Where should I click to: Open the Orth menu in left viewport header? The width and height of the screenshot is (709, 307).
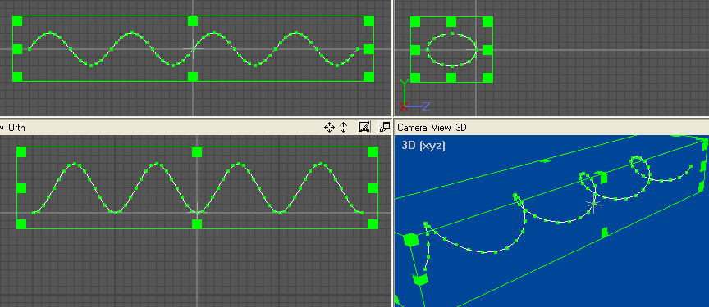17,128
